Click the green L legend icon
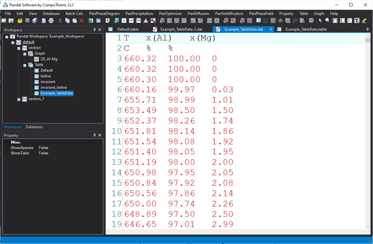Screen dimensions: 373x244 pyautogui.click(x=342, y=21)
